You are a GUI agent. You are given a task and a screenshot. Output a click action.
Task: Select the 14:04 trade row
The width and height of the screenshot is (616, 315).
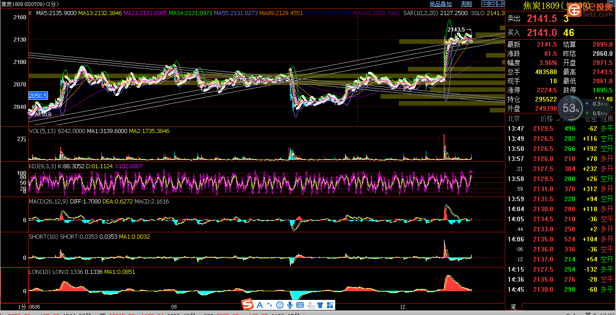tap(561, 209)
